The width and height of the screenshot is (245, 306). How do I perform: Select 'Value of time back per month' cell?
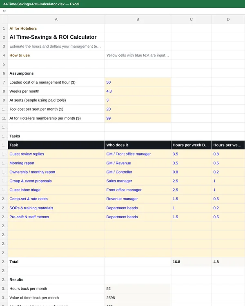tap(56, 297)
